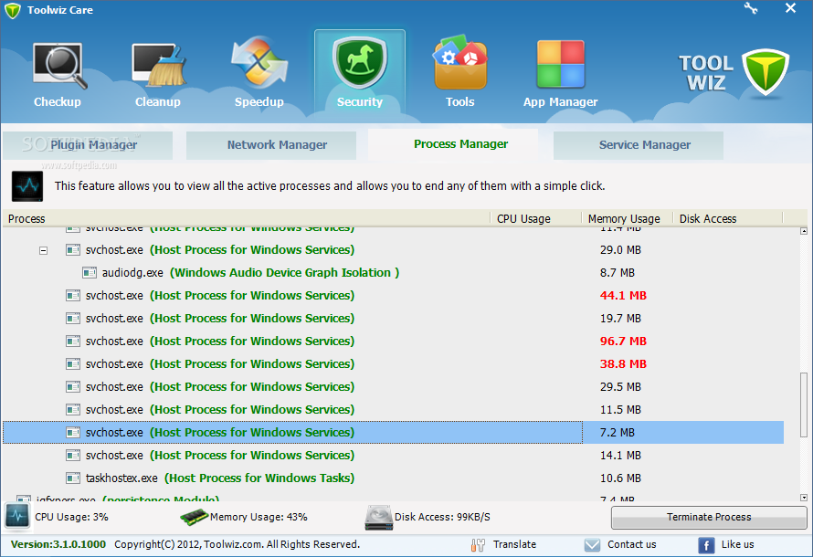Open the Contact us link
Screen dimensions: 813x557
[x=631, y=544]
